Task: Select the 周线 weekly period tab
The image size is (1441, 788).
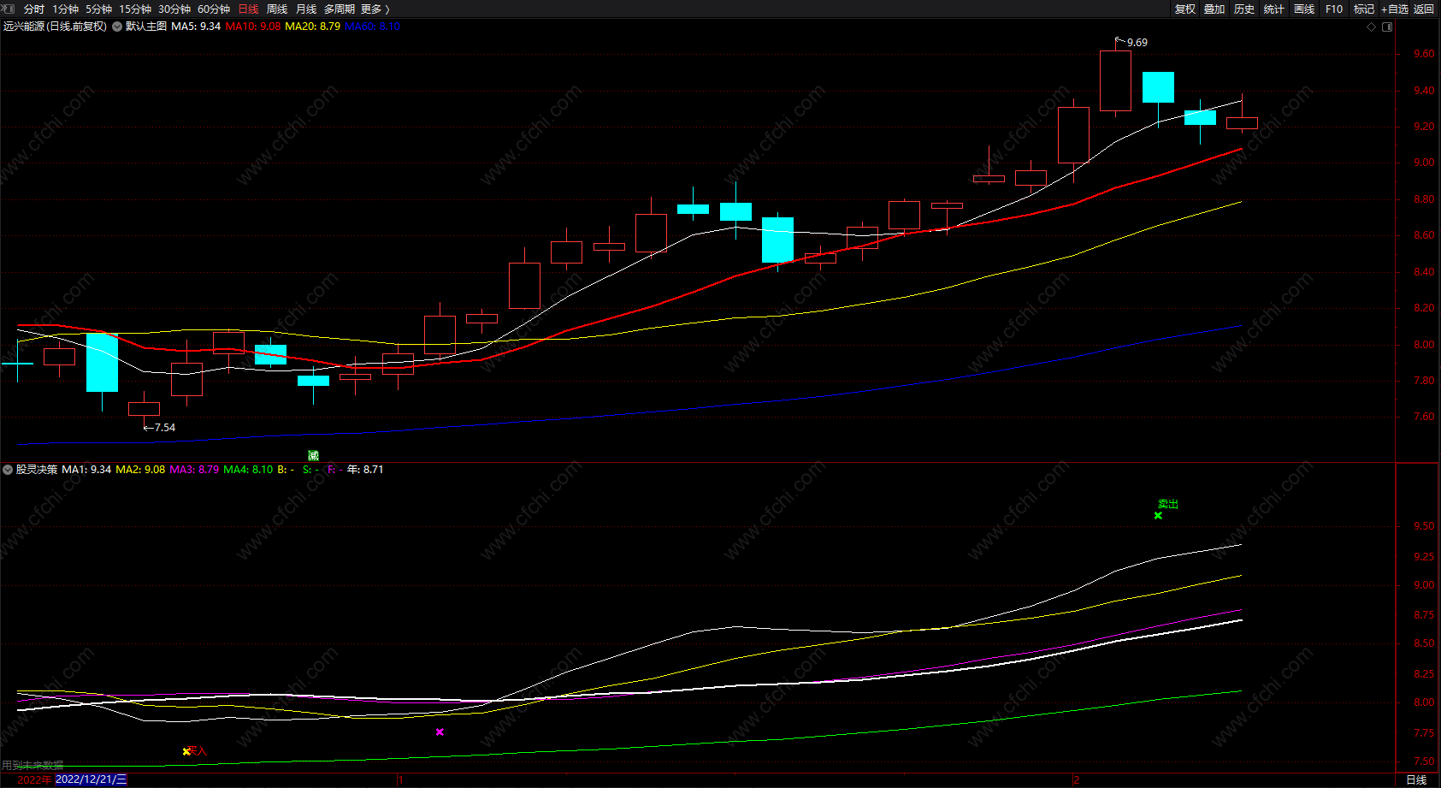Action: tap(277, 9)
